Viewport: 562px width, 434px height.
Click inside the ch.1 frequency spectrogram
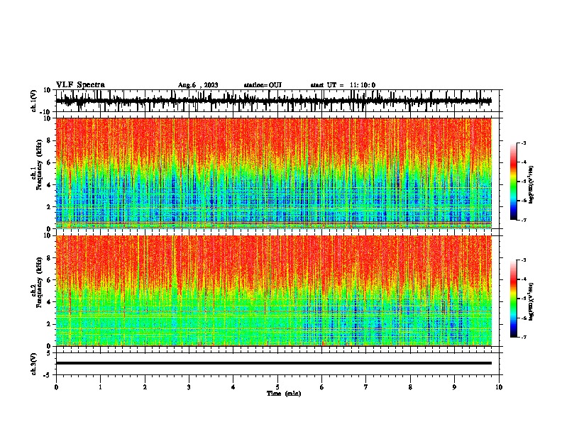273,173
